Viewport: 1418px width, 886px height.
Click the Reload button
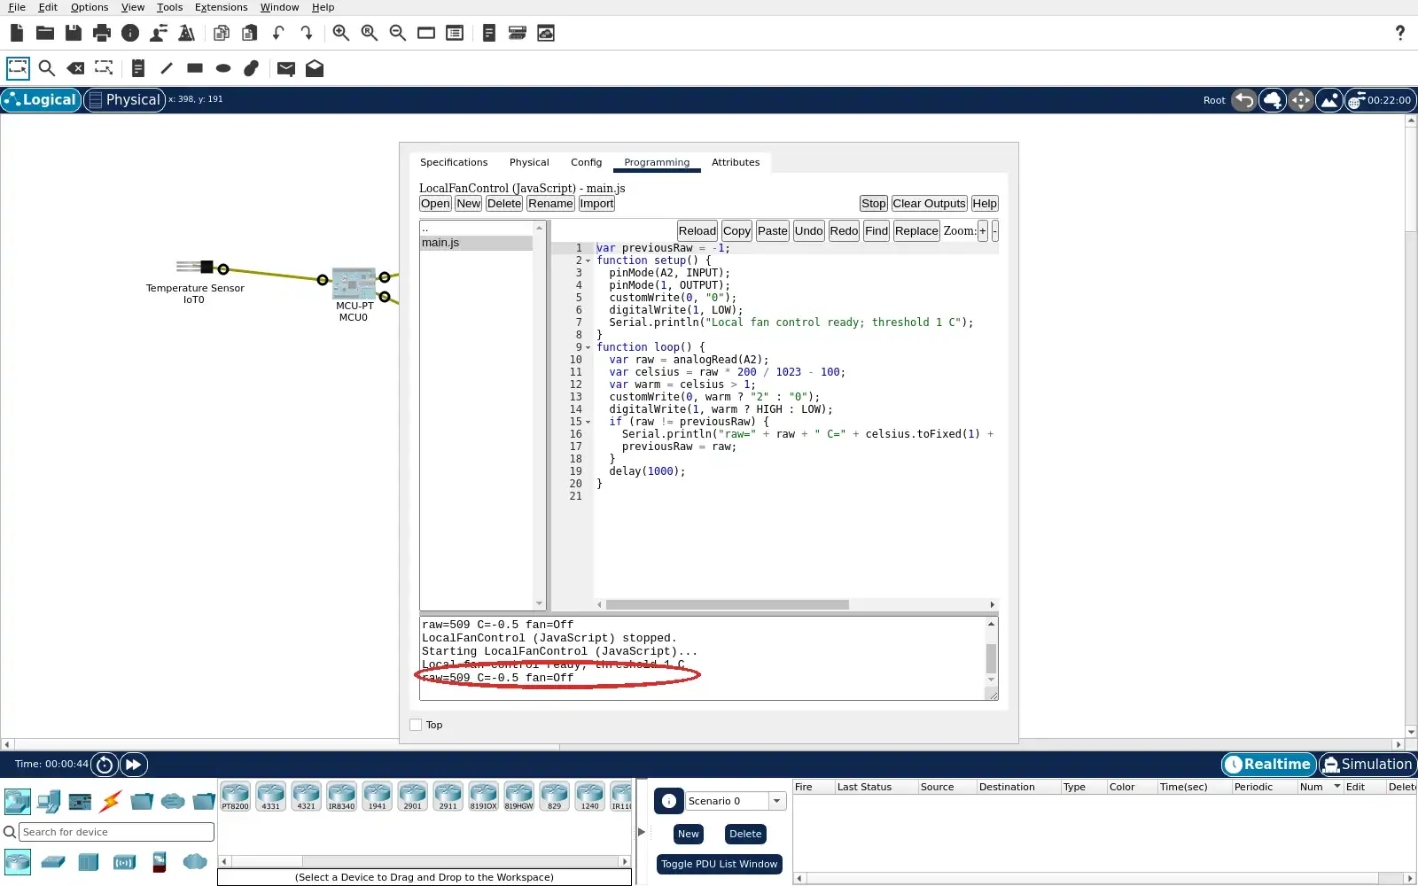[x=697, y=231]
